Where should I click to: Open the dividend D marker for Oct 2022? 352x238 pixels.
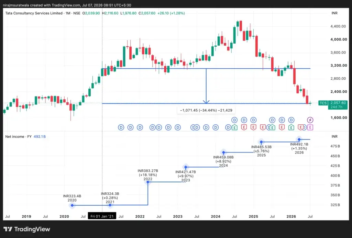tap(168, 127)
